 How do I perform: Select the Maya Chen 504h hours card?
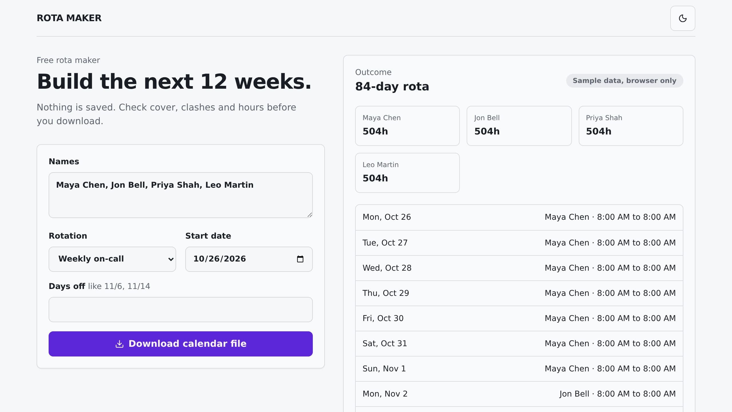point(407,126)
